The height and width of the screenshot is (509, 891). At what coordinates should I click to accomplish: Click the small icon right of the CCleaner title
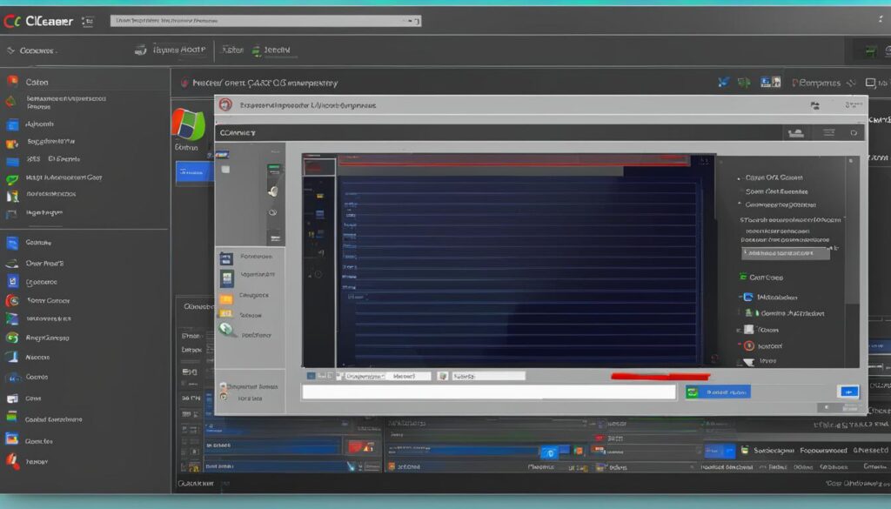click(x=88, y=22)
